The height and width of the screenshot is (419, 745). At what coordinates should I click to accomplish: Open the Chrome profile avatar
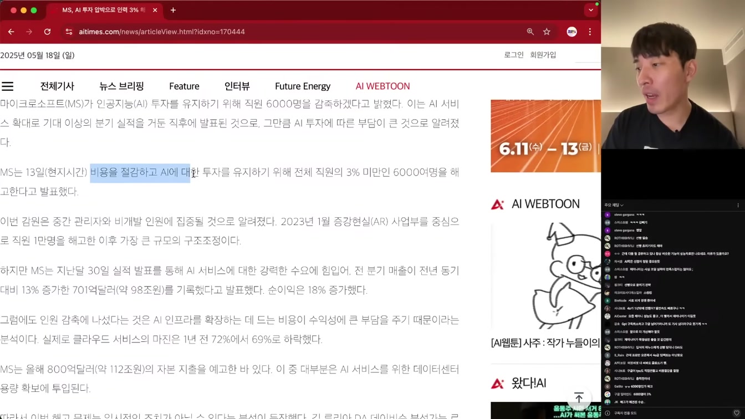(x=571, y=32)
